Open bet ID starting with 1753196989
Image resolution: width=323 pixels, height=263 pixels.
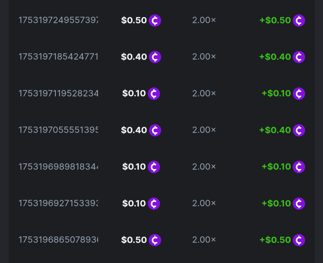tap(58, 167)
